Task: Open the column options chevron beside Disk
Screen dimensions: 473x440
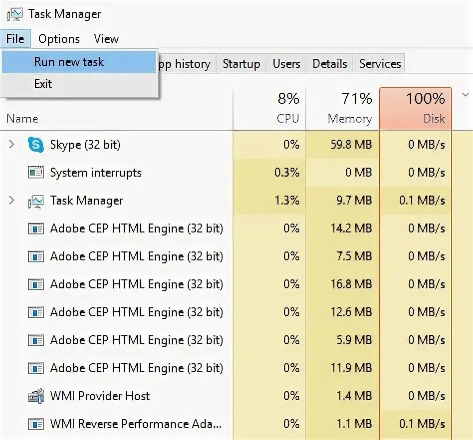Action: point(466,95)
